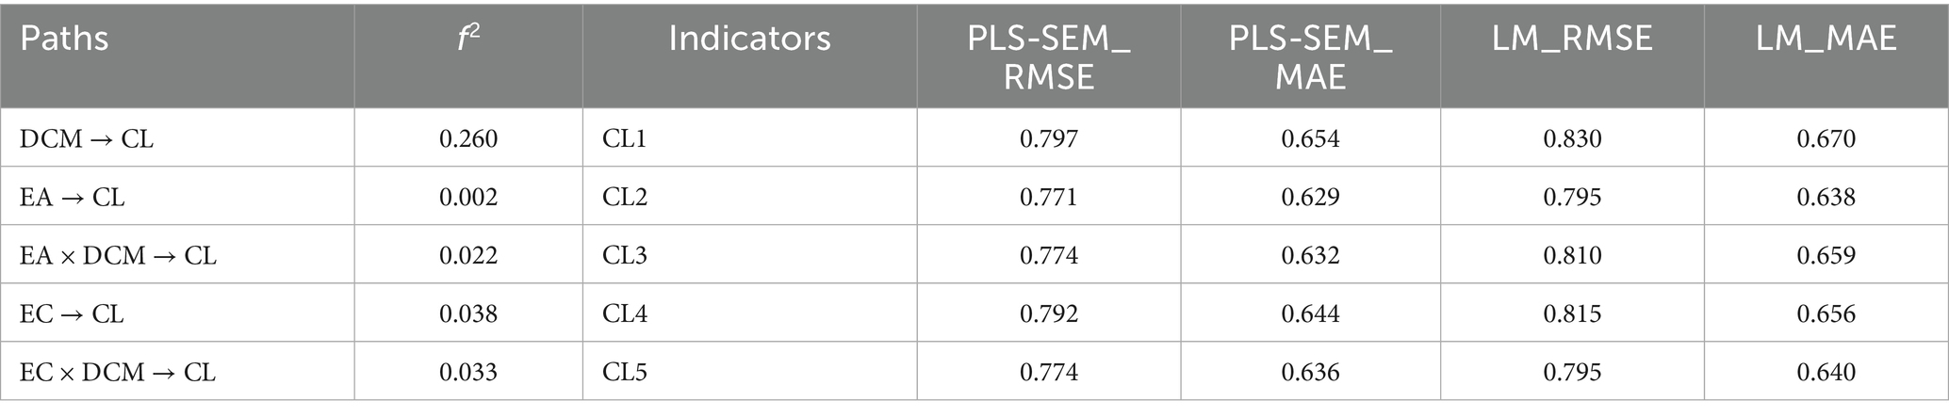1949x417 pixels.
Task: Click the Paths column header
Action: point(64,40)
